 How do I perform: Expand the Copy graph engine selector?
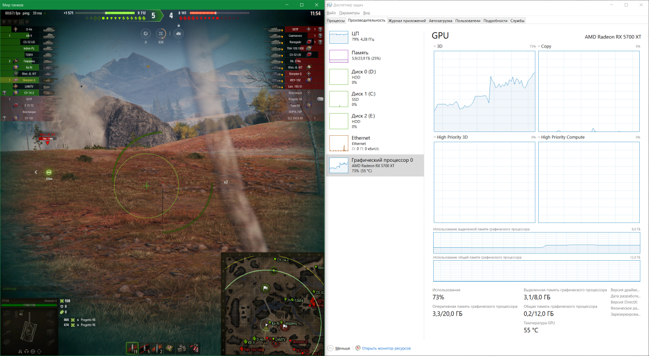click(539, 47)
